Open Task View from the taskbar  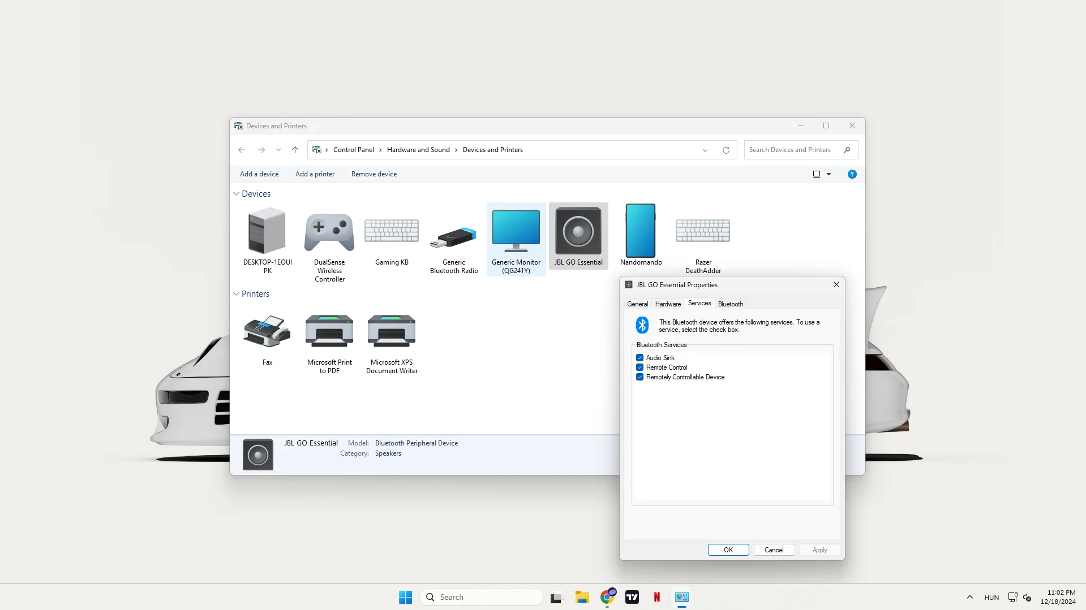pyautogui.click(x=557, y=597)
